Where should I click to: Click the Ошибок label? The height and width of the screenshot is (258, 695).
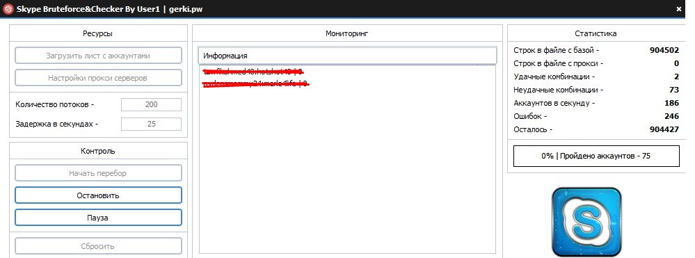tap(530, 117)
